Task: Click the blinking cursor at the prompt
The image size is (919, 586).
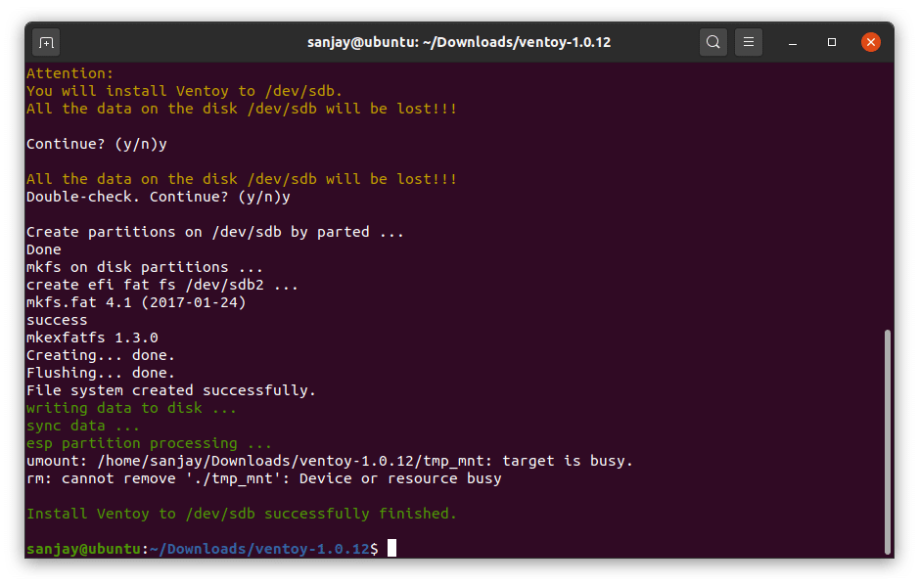Action: click(x=391, y=549)
